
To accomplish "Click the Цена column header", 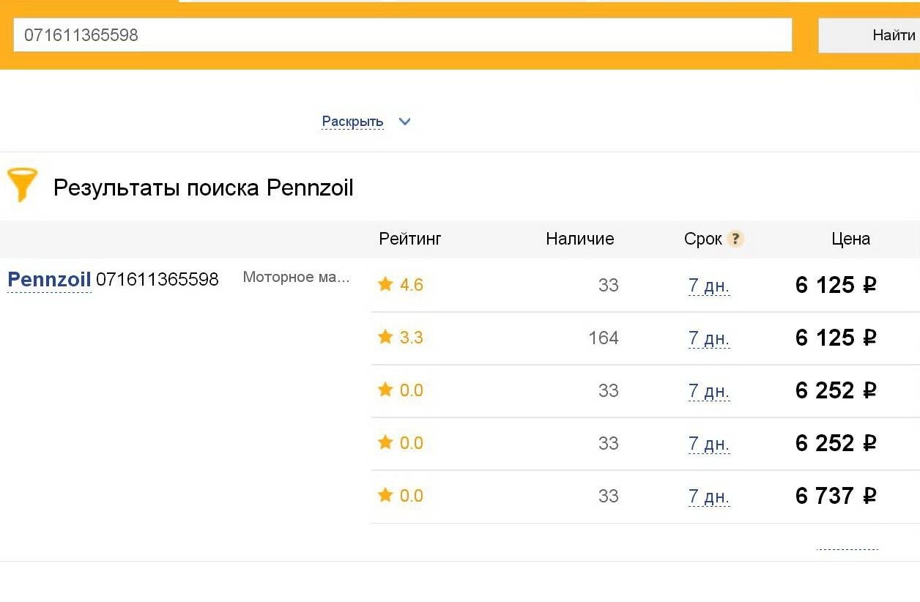I will [851, 239].
